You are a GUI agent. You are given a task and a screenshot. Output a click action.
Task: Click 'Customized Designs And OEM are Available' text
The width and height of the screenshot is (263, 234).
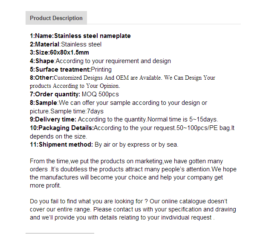(x=107, y=78)
